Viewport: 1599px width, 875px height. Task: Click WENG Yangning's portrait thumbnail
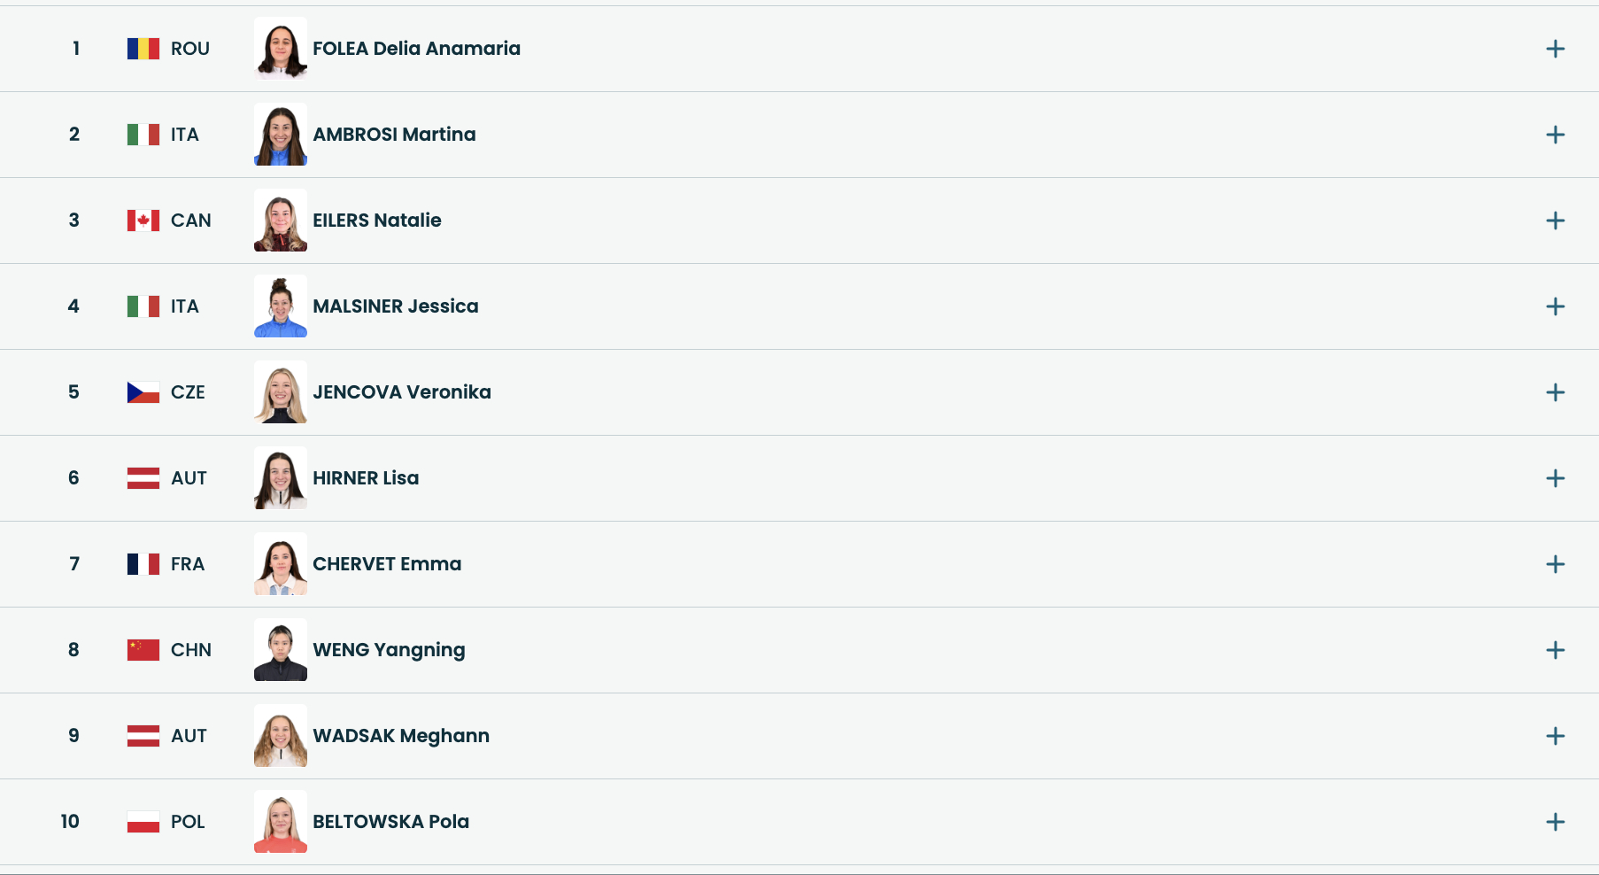coord(281,649)
